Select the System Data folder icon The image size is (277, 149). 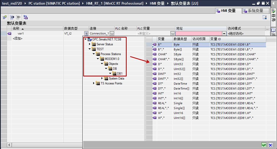(106, 78)
